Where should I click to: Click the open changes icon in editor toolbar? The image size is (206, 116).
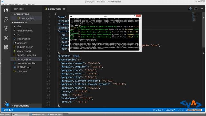coord(190,9)
